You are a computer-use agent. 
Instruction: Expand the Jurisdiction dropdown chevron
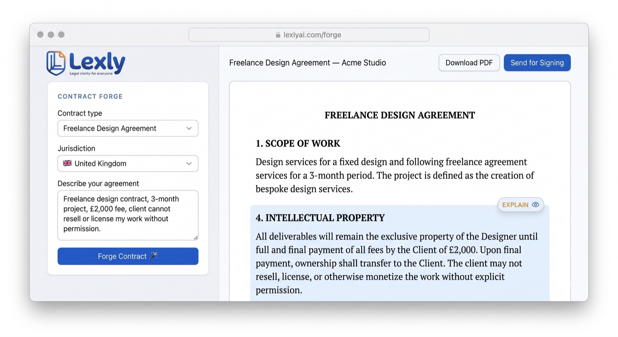pyautogui.click(x=189, y=163)
